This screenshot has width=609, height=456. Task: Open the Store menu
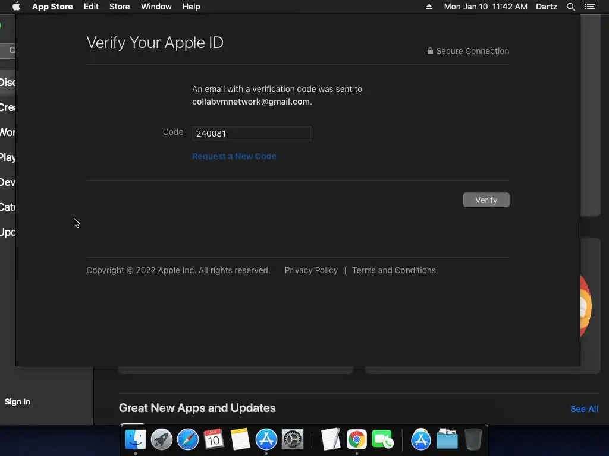[x=120, y=7]
